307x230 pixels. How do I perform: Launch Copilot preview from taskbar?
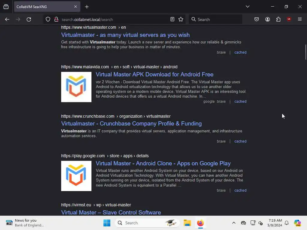pos(297,223)
